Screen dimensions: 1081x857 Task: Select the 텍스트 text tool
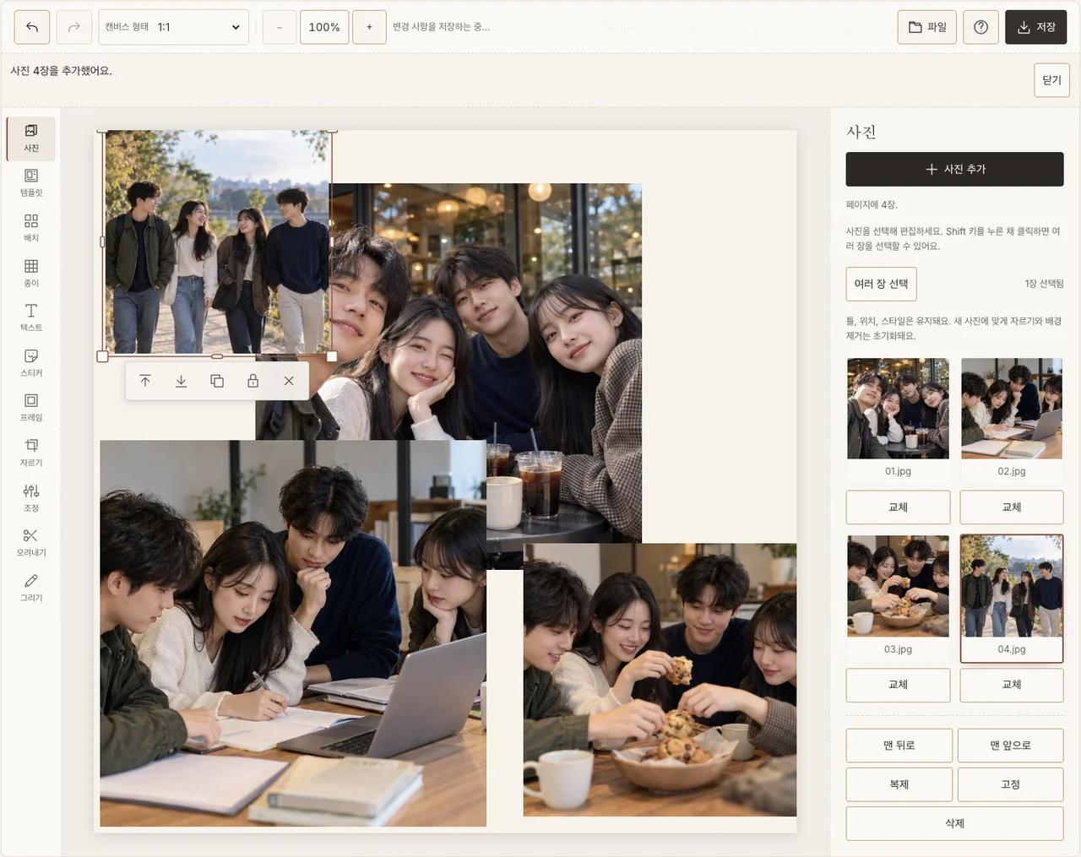click(x=31, y=318)
